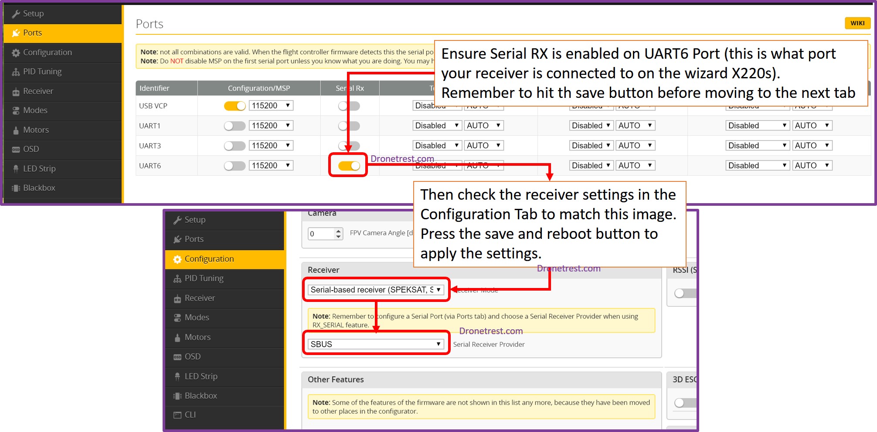
Task: Disable USB VCP Configuration/MSP switch
Action: pyautogui.click(x=235, y=106)
